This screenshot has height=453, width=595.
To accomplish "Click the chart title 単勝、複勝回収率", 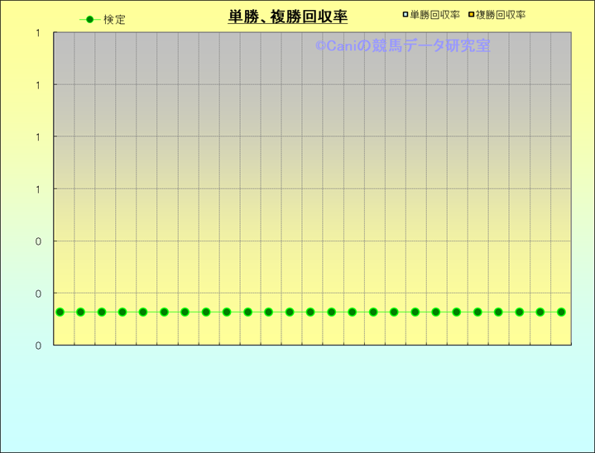I will coord(287,17).
